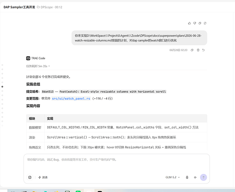
Task: Start voice input with the microphone icon
Action: point(187,177)
